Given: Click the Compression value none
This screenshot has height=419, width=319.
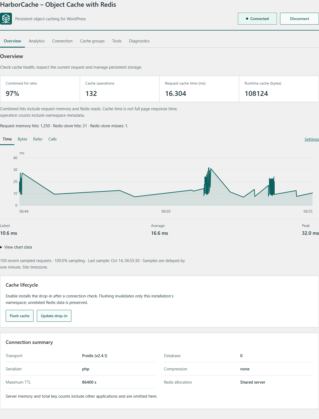Looking at the screenshot, I should point(245,369).
